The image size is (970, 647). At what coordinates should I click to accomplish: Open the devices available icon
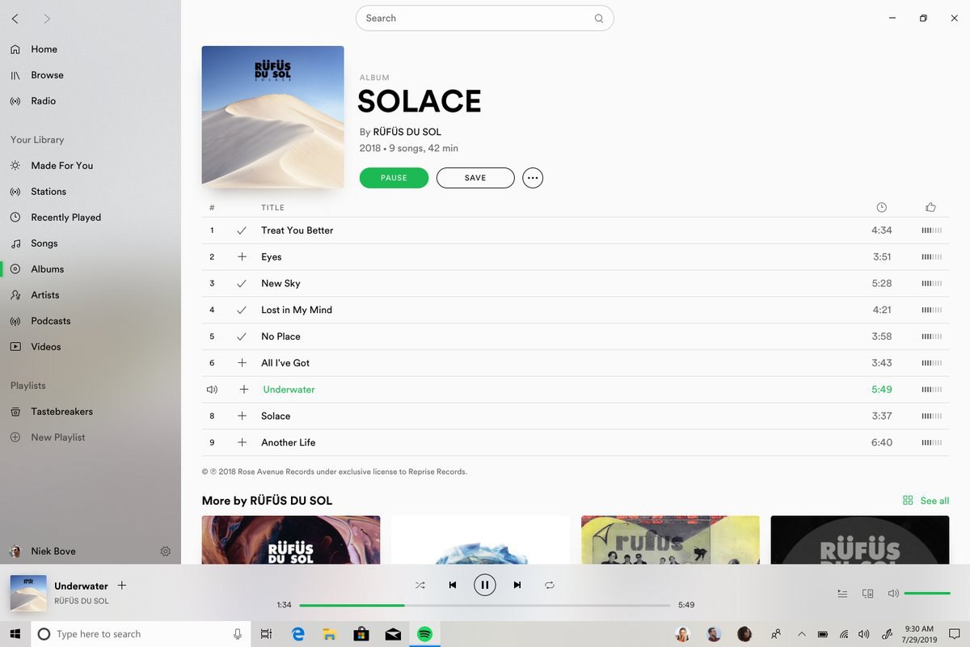[x=868, y=594]
